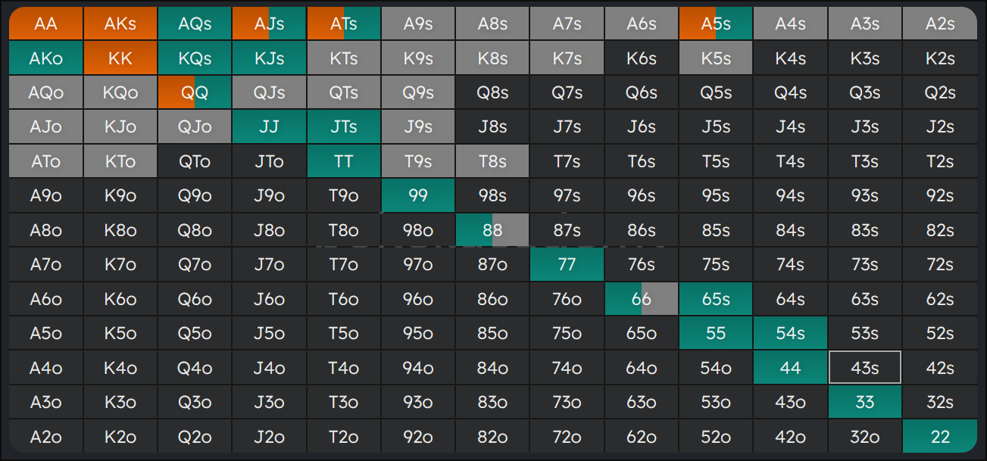Click the AKo offsuit cell
This screenshot has height=461, width=987.
tap(45, 58)
